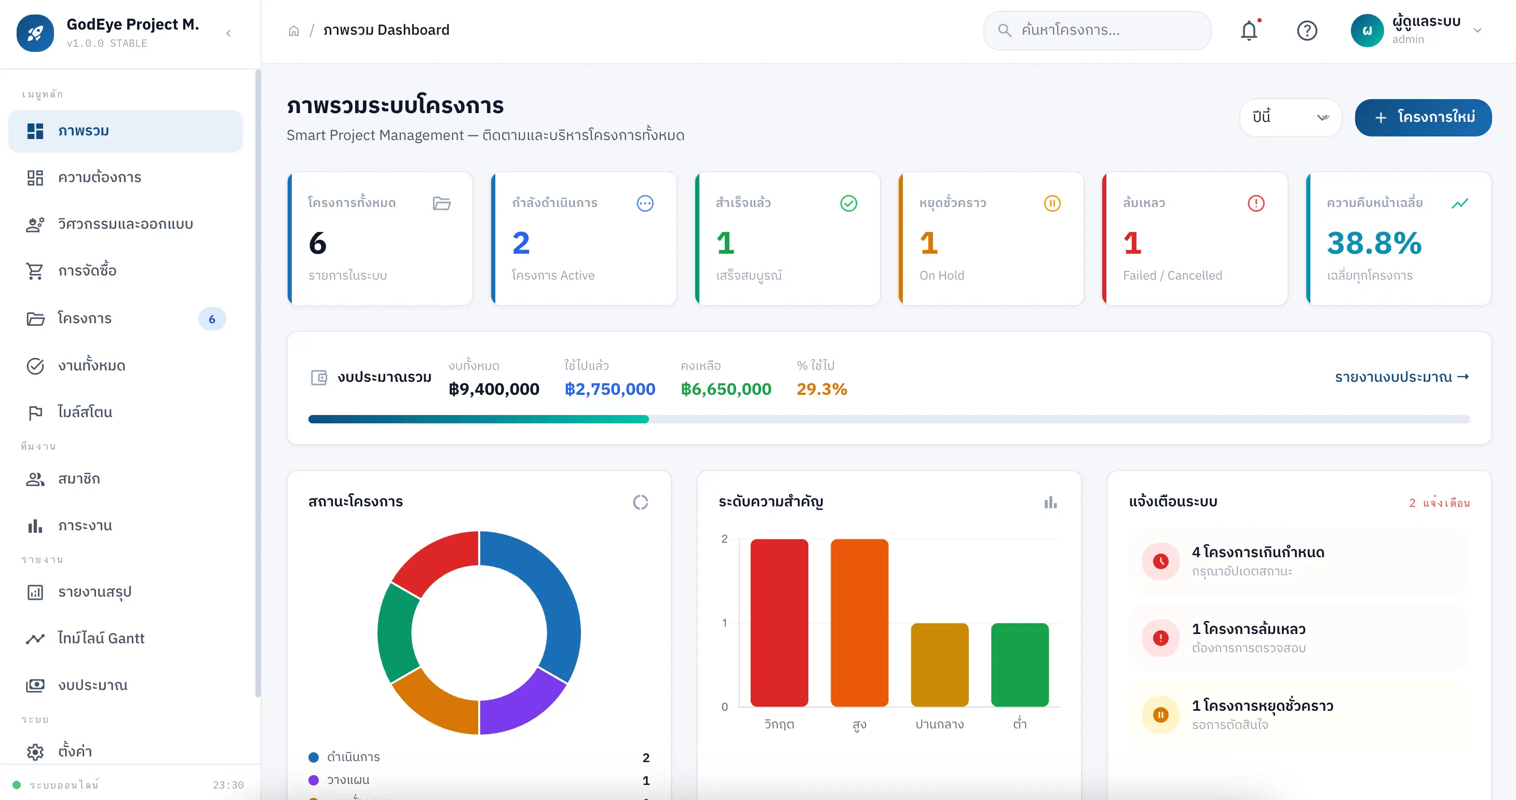Click the bar chart icon in ระดับความสำคัญ header
The height and width of the screenshot is (800, 1516).
coord(1050,502)
